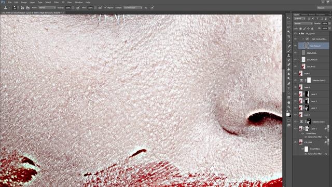This screenshot has height=187, width=332.
Task: Click the foreground color swatch
Action: 288,114
